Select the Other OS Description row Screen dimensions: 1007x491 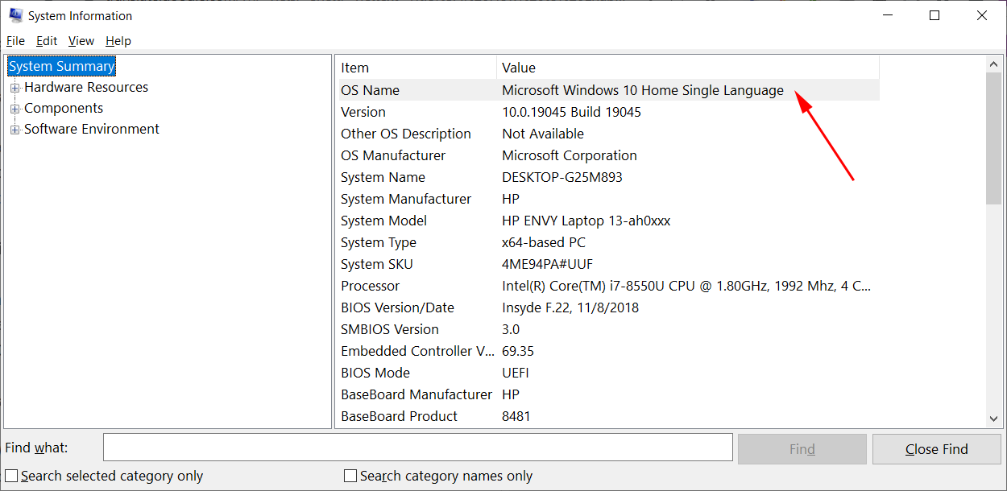coord(608,134)
